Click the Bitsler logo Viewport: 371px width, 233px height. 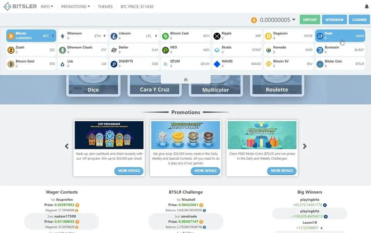20,7
